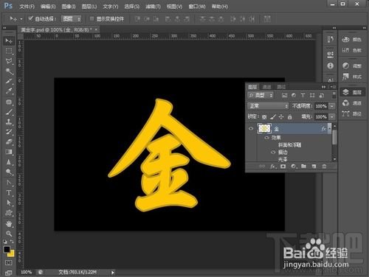Toggle Quick Mask mode
Viewport: 369px width, 277px height.
tap(8, 263)
